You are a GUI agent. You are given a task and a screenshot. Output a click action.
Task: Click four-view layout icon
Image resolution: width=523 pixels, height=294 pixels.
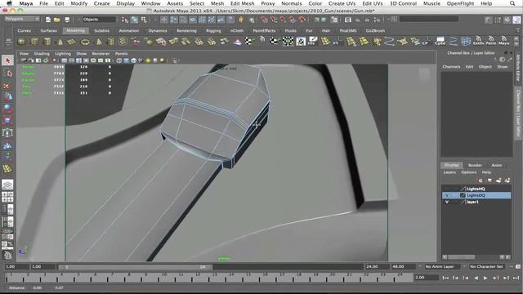7,197
